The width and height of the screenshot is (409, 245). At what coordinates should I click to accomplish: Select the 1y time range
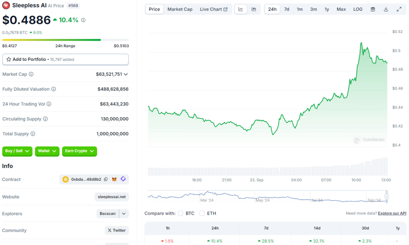point(327,9)
